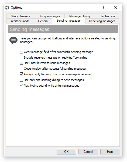Viewport: 127px width, 162px height.
Task: Toggle Always reply to group checkbox
Action: point(21,74)
